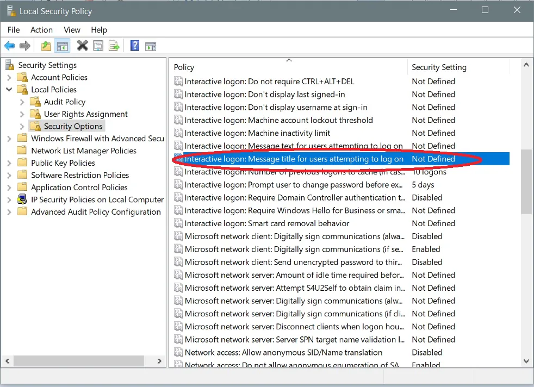Click the Properties toolbar icon
This screenshot has height=387, width=534.
pos(98,46)
